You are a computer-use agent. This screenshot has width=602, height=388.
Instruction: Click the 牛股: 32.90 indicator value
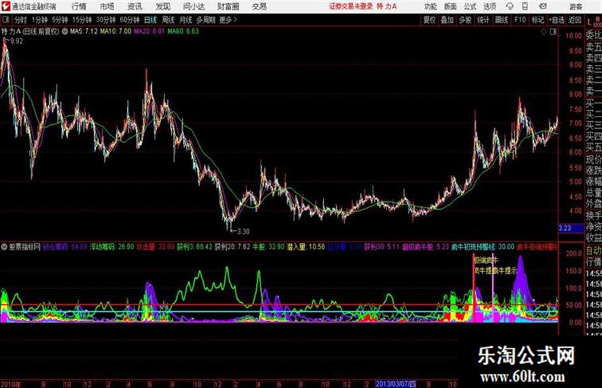coord(268,247)
